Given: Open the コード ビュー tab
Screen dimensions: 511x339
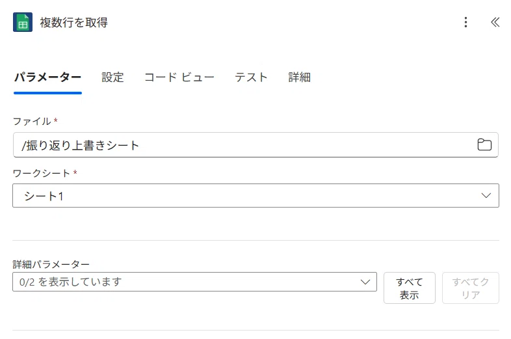Looking at the screenshot, I should click(x=179, y=77).
